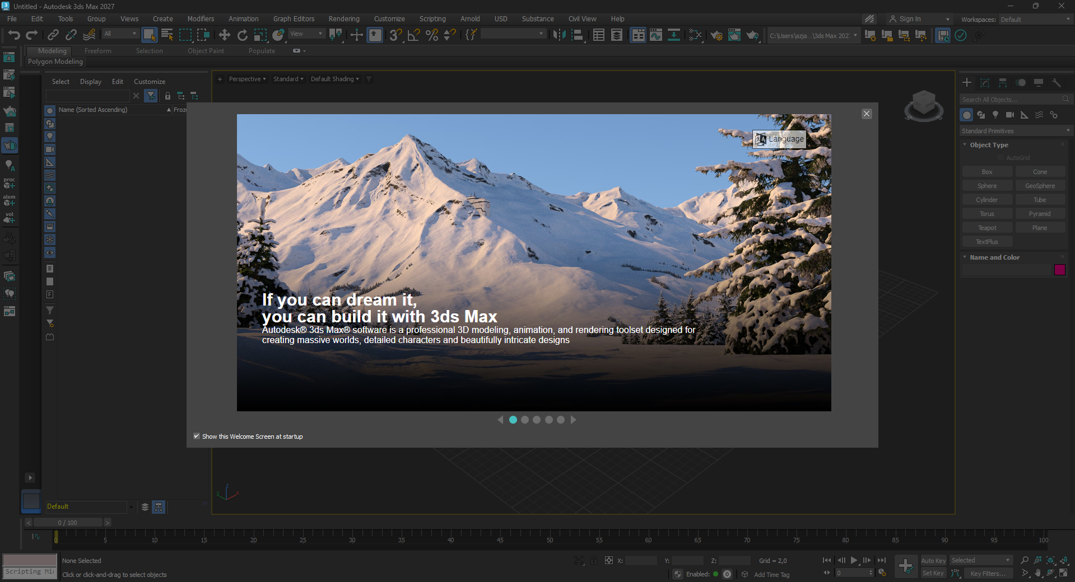This screenshot has height=582, width=1075.
Task: Click the Language button on welcome screen
Action: pyautogui.click(x=779, y=139)
